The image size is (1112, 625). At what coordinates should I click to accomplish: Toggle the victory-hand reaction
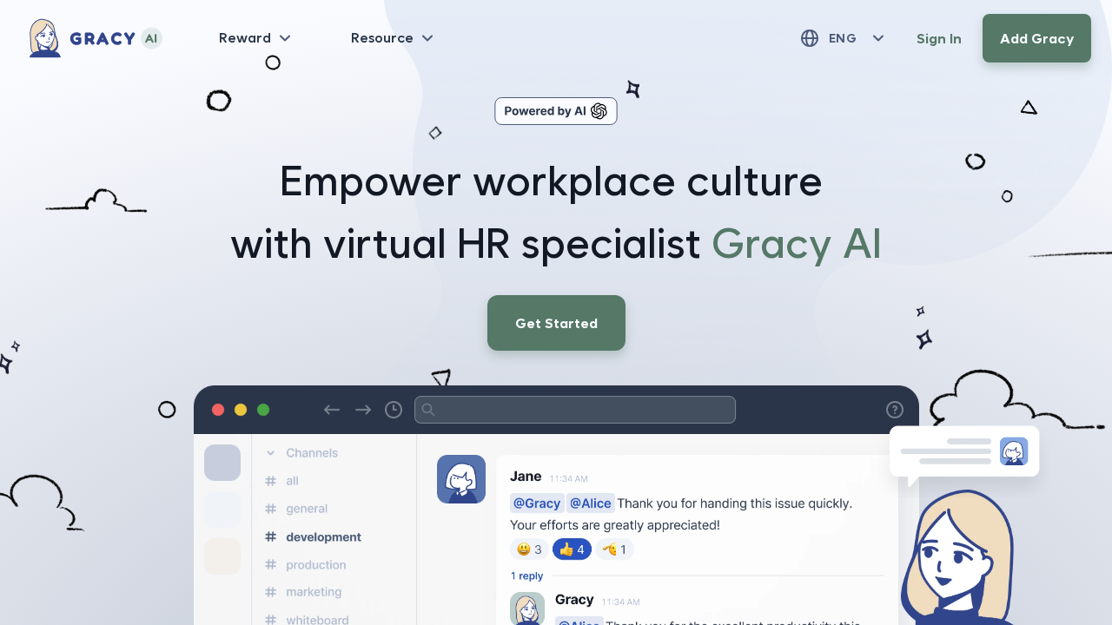615,549
